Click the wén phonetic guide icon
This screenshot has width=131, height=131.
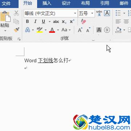point(99,13)
